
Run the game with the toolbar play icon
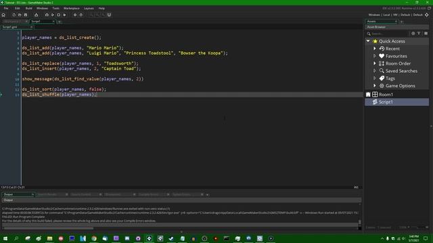(x=53, y=15)
